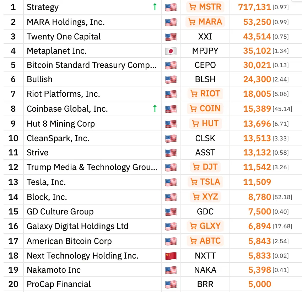
Task: Select the cart icon beside DJT ticker
Action: [196, 166]
